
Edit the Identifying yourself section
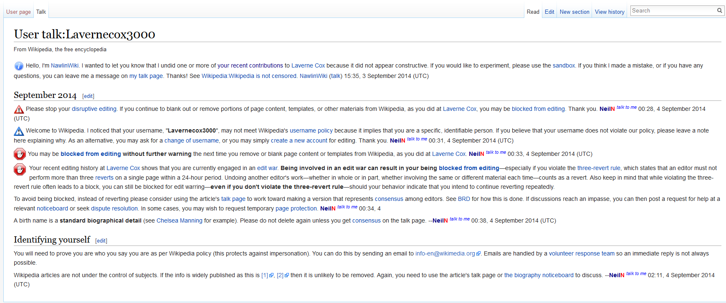(101, 241)
